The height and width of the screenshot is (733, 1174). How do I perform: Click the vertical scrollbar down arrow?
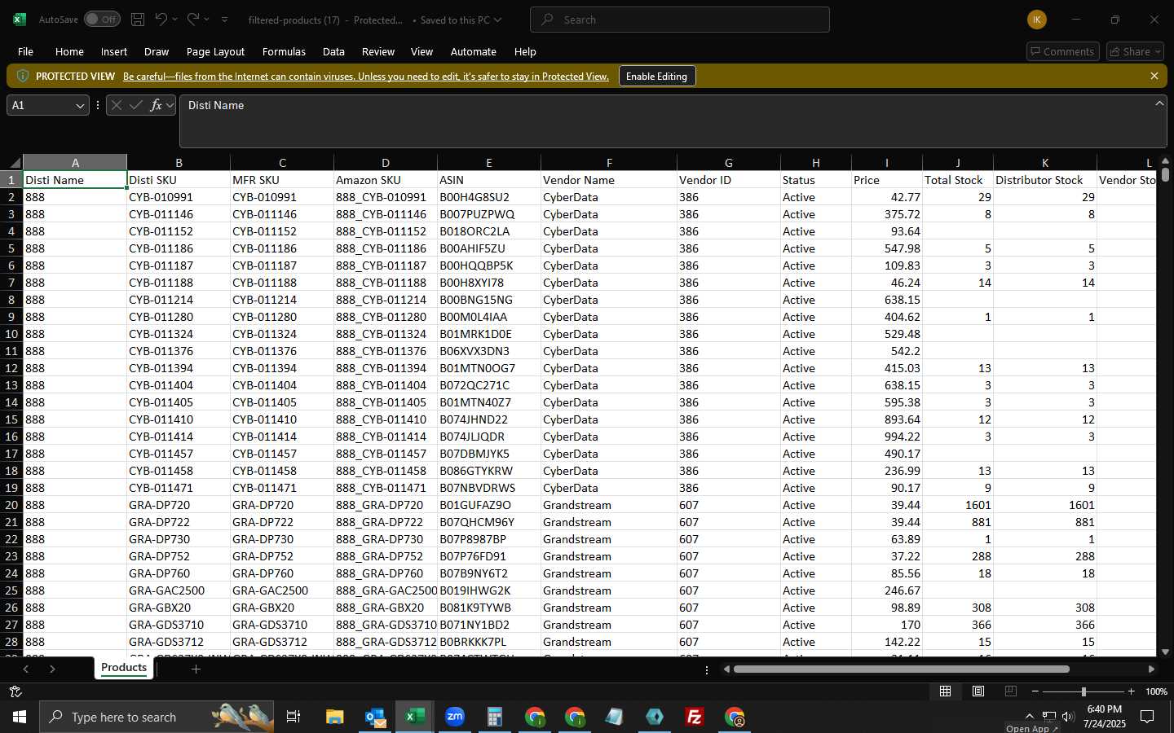[x=1165, y=652]
